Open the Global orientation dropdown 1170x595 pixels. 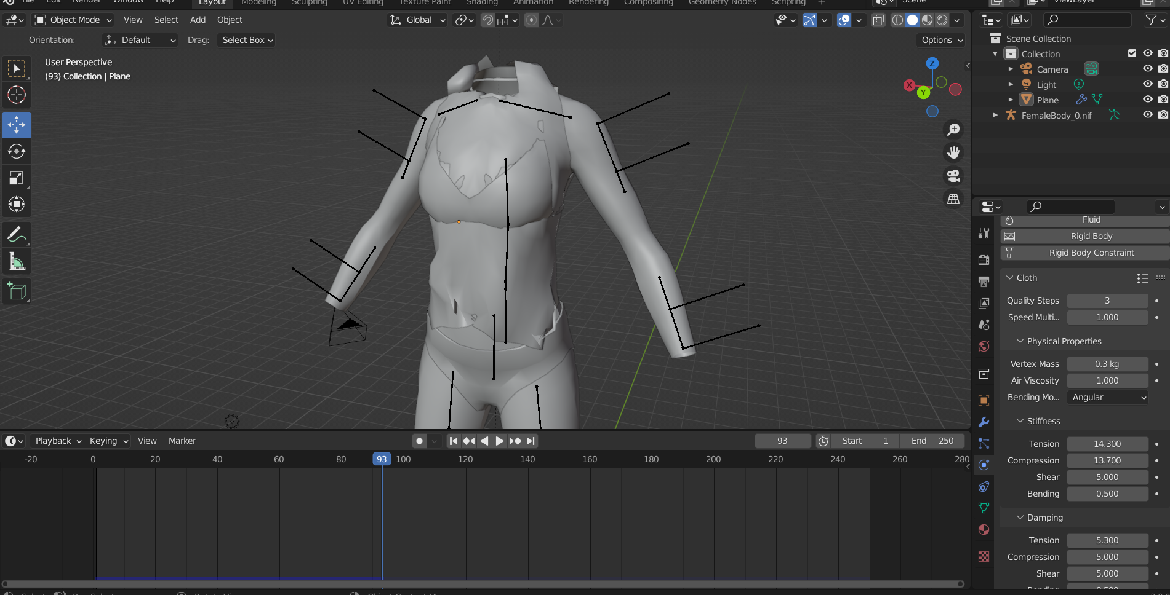pos(417,20)
